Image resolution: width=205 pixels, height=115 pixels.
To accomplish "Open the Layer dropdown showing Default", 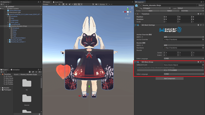I will (x=191, y=8).
